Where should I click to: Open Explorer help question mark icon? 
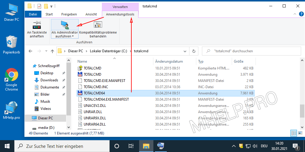(x=301, y=14)
